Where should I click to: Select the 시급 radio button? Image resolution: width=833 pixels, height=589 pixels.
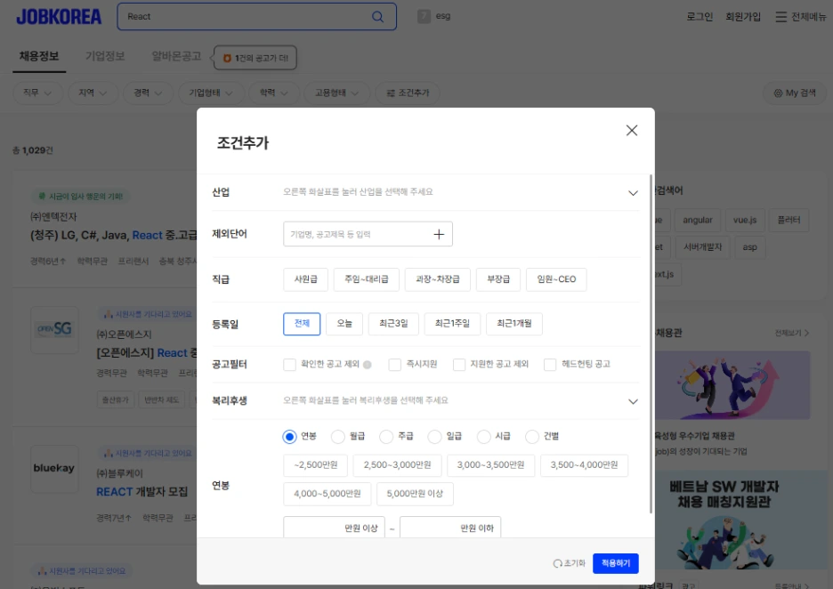point(483,437)
